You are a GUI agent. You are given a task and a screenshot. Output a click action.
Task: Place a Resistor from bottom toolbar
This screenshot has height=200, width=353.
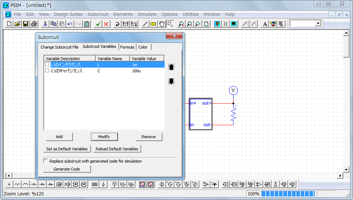click(x=17, y=185)
